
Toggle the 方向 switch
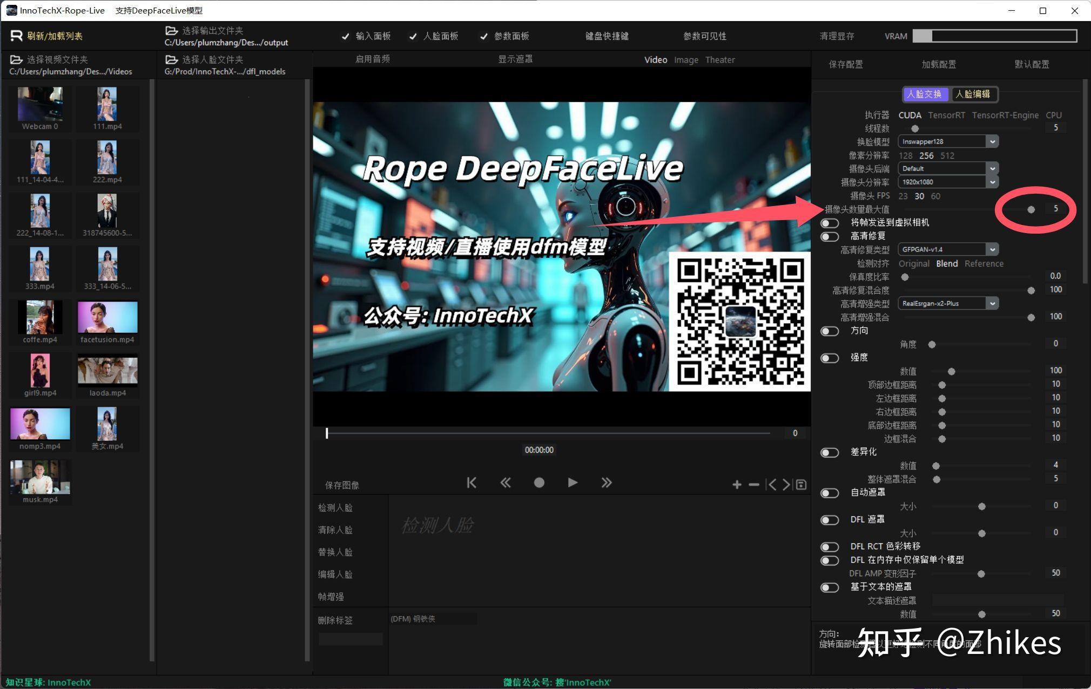coord(830,331)
